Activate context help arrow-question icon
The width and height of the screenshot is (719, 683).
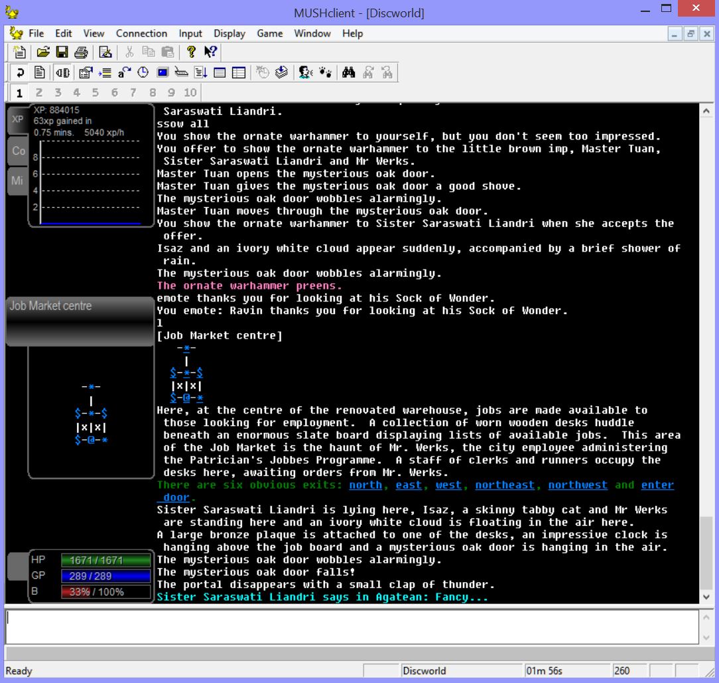pyautogui.click(x=210, y=52)
